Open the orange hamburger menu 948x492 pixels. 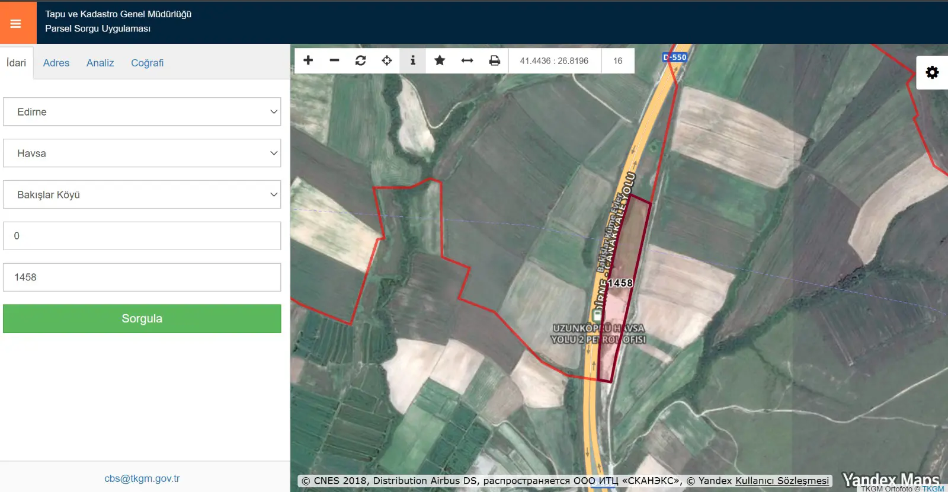[16, 23]
